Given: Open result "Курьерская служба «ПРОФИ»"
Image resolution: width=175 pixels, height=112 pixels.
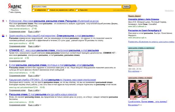Looking at the screenshot, I should coord(53,80).
